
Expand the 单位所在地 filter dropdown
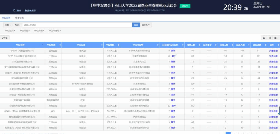click(x=54, y=30)
